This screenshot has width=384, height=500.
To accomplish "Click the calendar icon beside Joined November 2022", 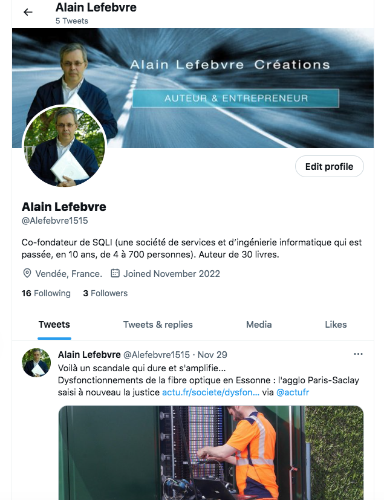I will click(x=115, y=273).
